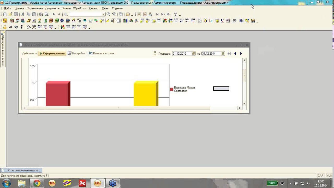This screenshot has height=188, width=334.
Task: Click the Cut scissors icon
Action: (x=23, y=14)
